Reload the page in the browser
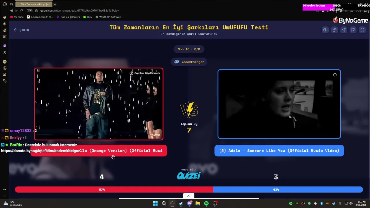The width and height of the screenshot is (370, 208). pyautogui.click(x=22, y=11)
